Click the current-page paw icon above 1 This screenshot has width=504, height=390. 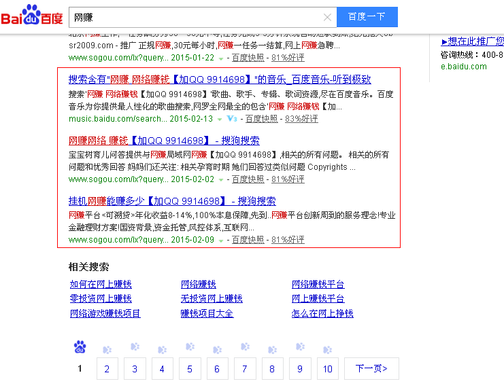click(x=80, y=348)
